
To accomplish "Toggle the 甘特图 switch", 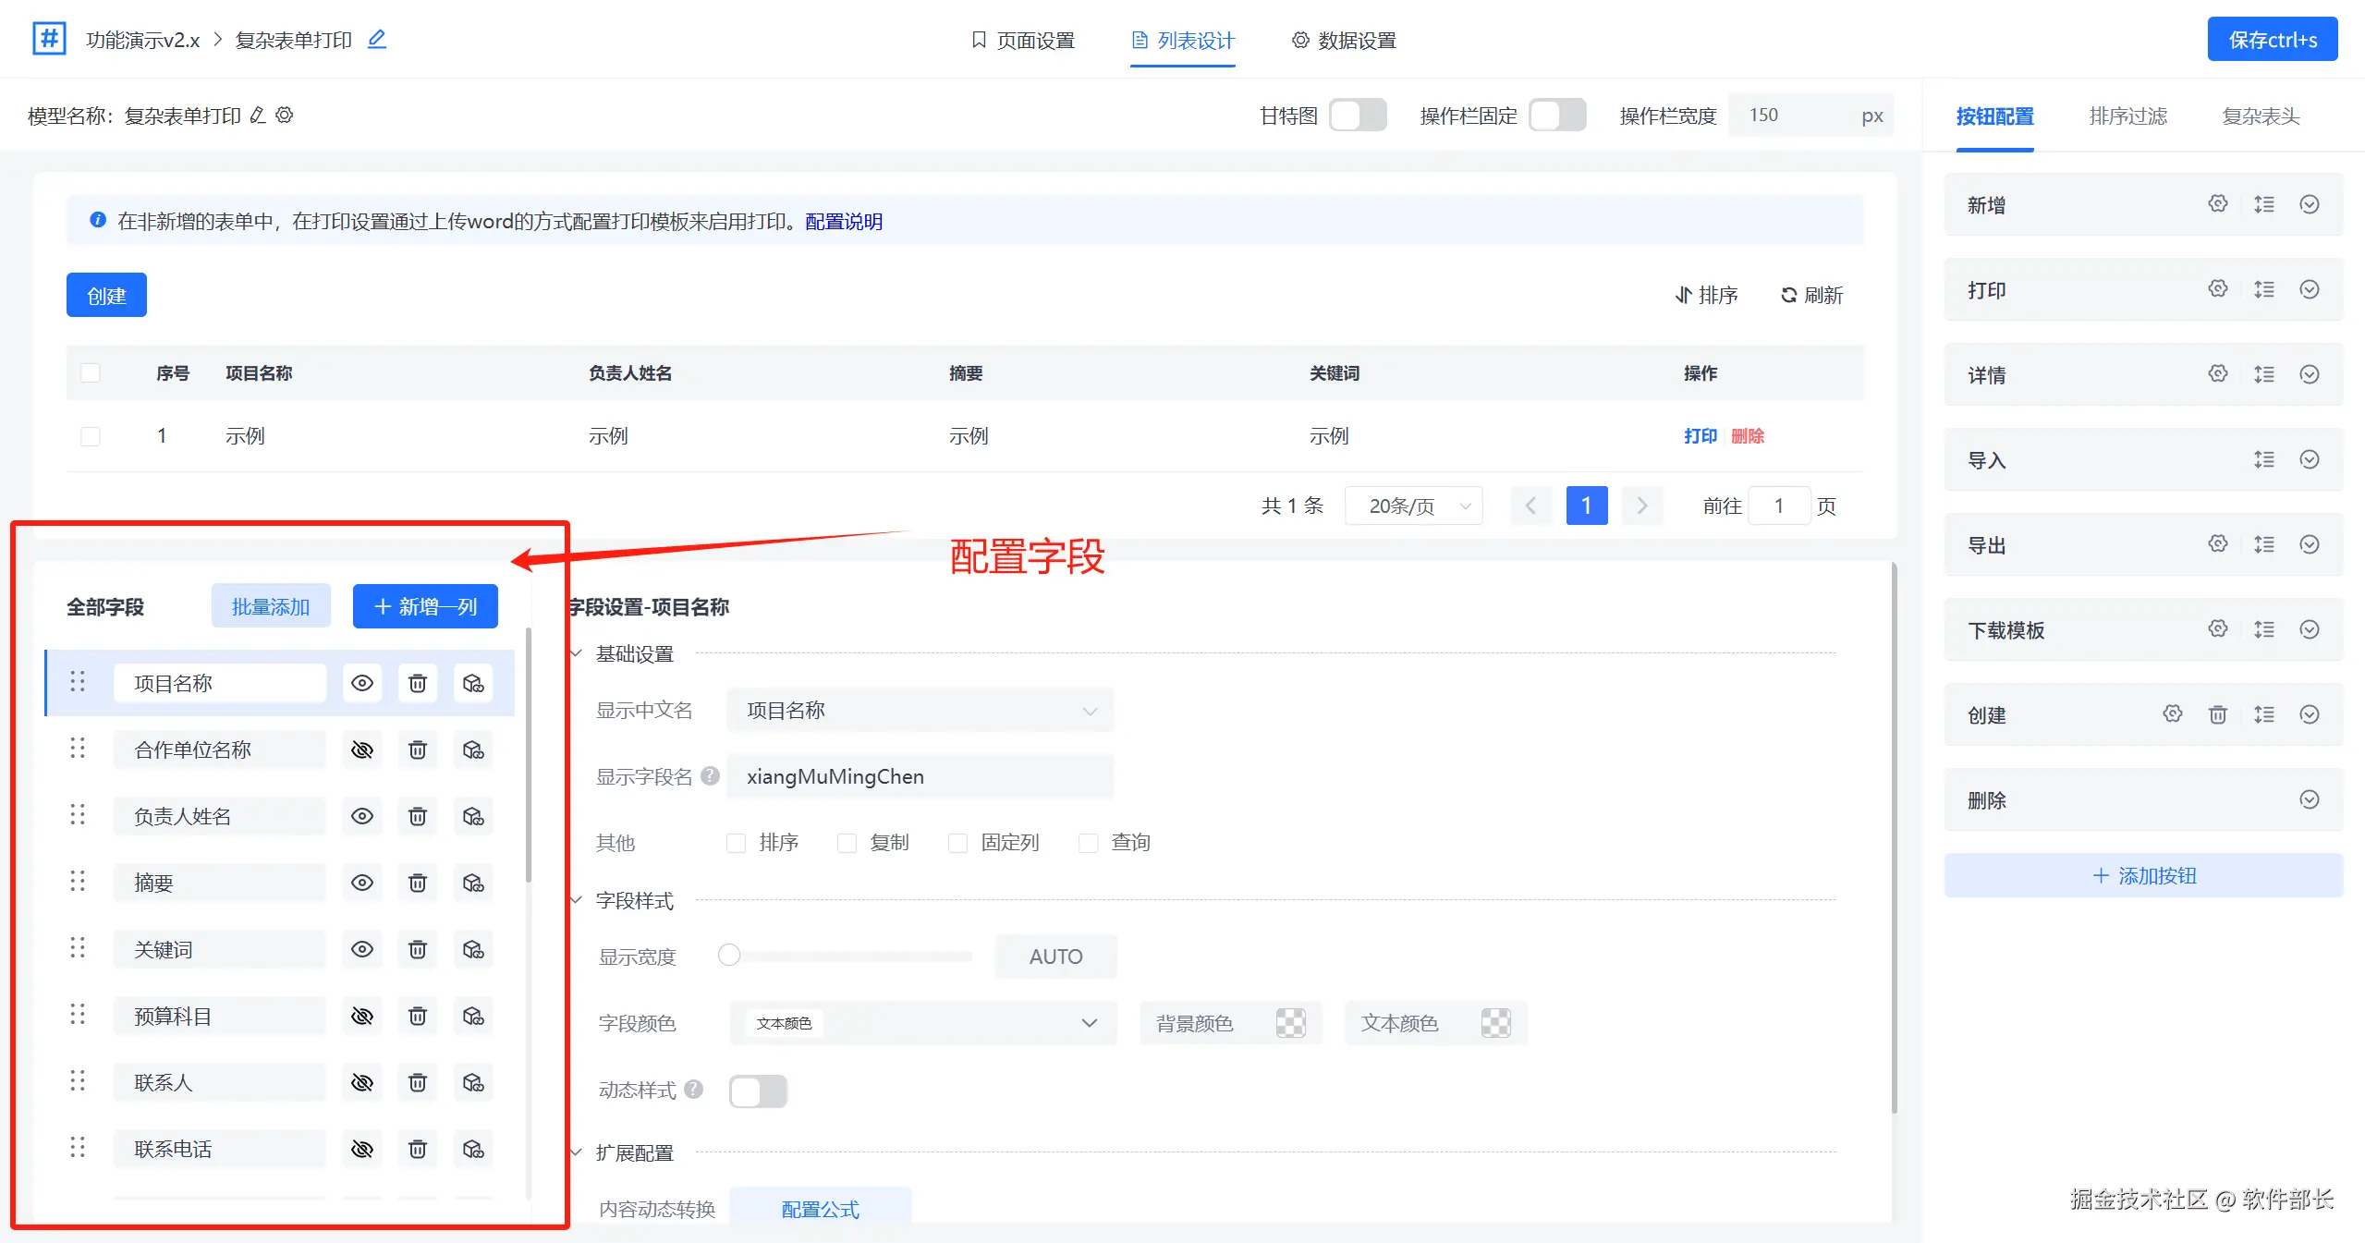I will [x=1358, y=116].
